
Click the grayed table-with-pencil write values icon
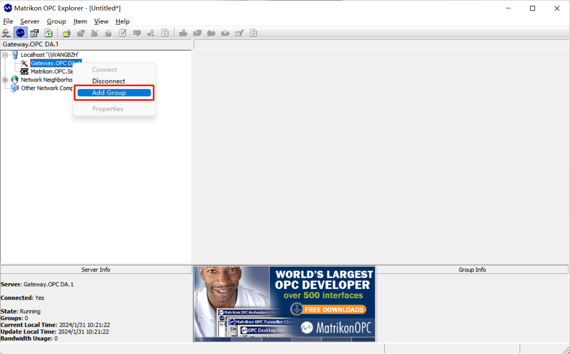pos(239,33)
